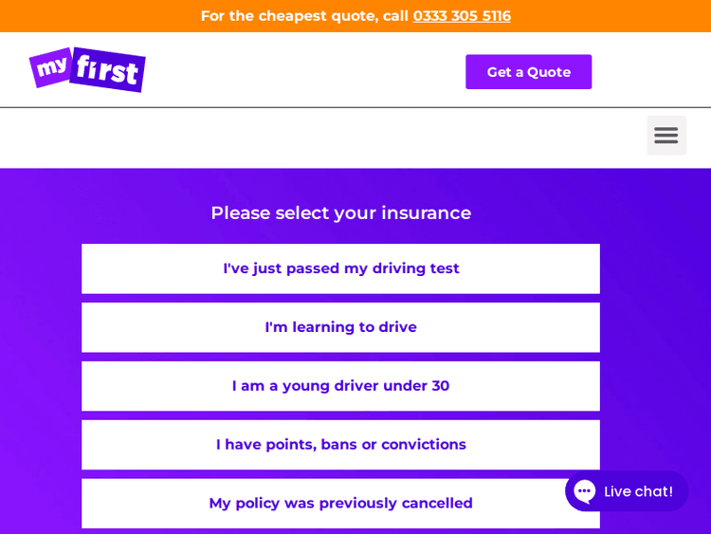This screenshot has width=711, height=534.
Task: Call the 0333 305 5116 phone link
Action: 462,16
